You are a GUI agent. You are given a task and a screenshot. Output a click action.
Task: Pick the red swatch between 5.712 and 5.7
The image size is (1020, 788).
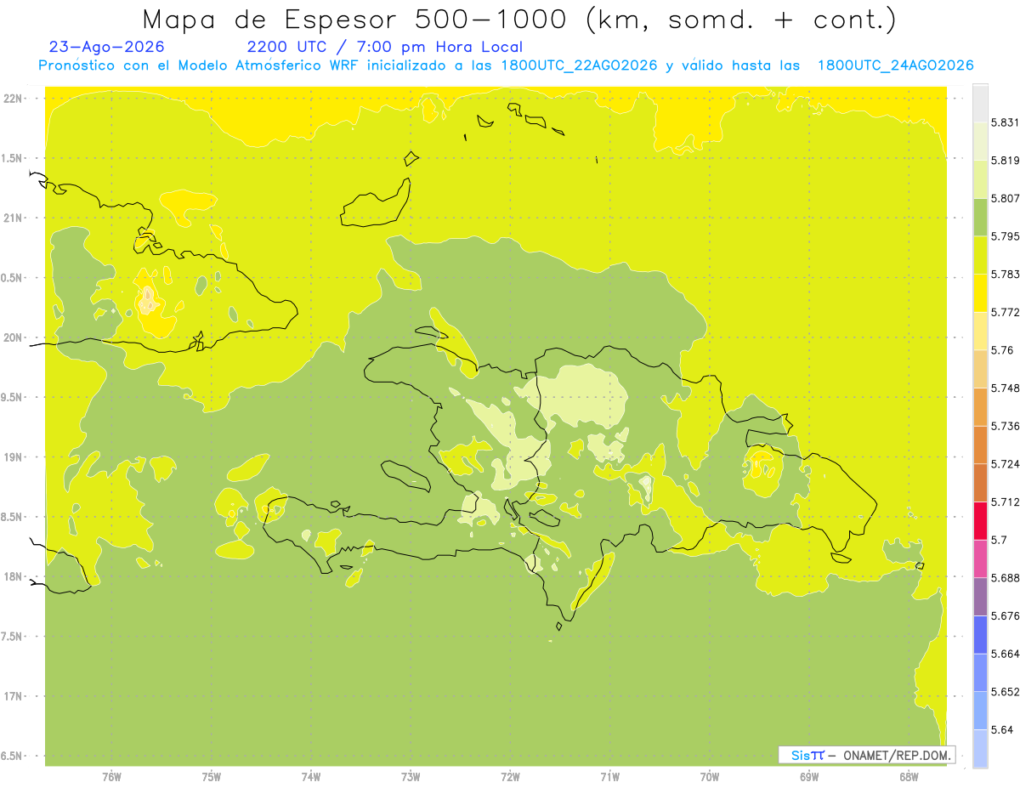(980, 520)
